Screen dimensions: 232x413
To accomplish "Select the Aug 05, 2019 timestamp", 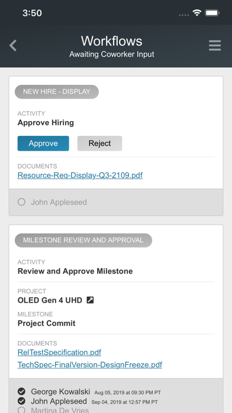I will coord(128,392).
